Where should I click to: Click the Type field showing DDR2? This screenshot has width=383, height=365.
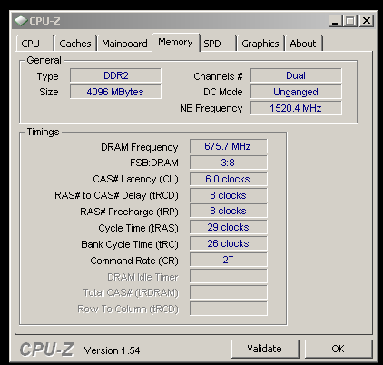pyautogui.click(x=115, y=75)
